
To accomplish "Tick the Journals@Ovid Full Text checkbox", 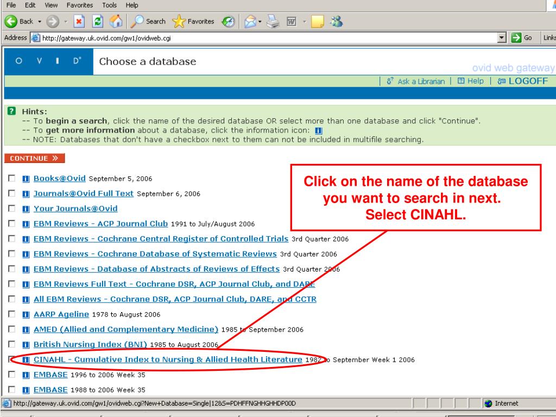I will click(12, 193).
